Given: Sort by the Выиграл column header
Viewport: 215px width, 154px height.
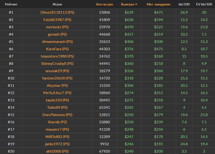Looking at the screenshot, I should [x=127, y=4].
